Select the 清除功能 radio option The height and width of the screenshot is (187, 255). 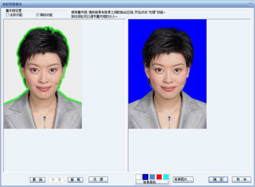[37, 14]
